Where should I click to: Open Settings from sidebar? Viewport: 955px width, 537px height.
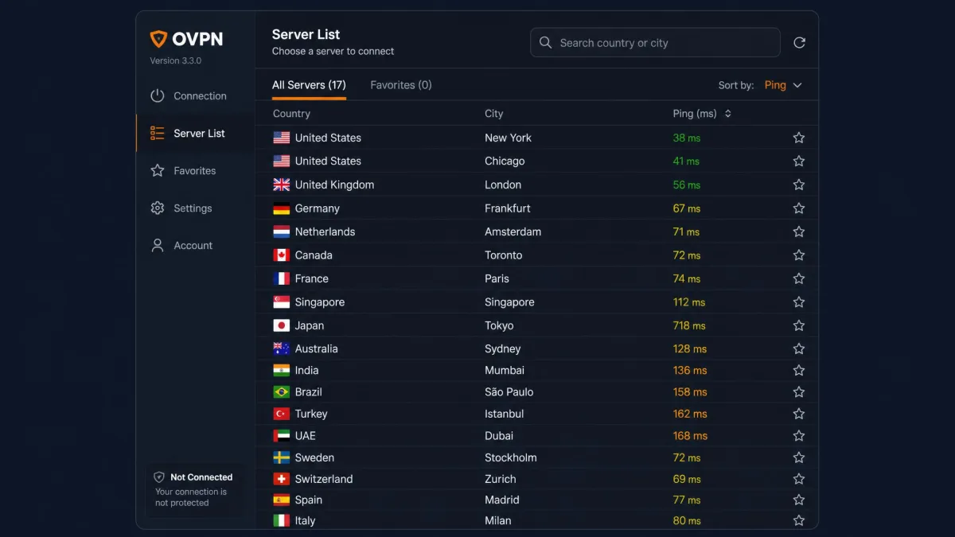195,208
